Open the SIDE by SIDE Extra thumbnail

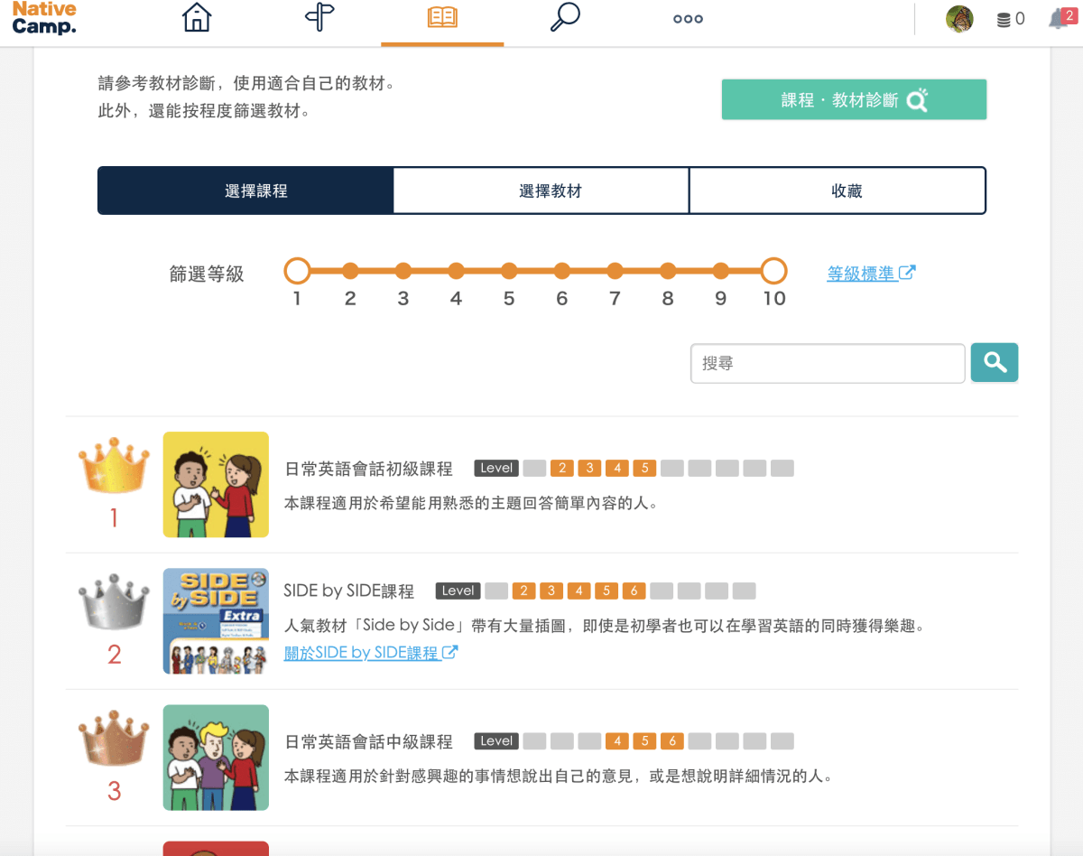[x=216, y=621]
